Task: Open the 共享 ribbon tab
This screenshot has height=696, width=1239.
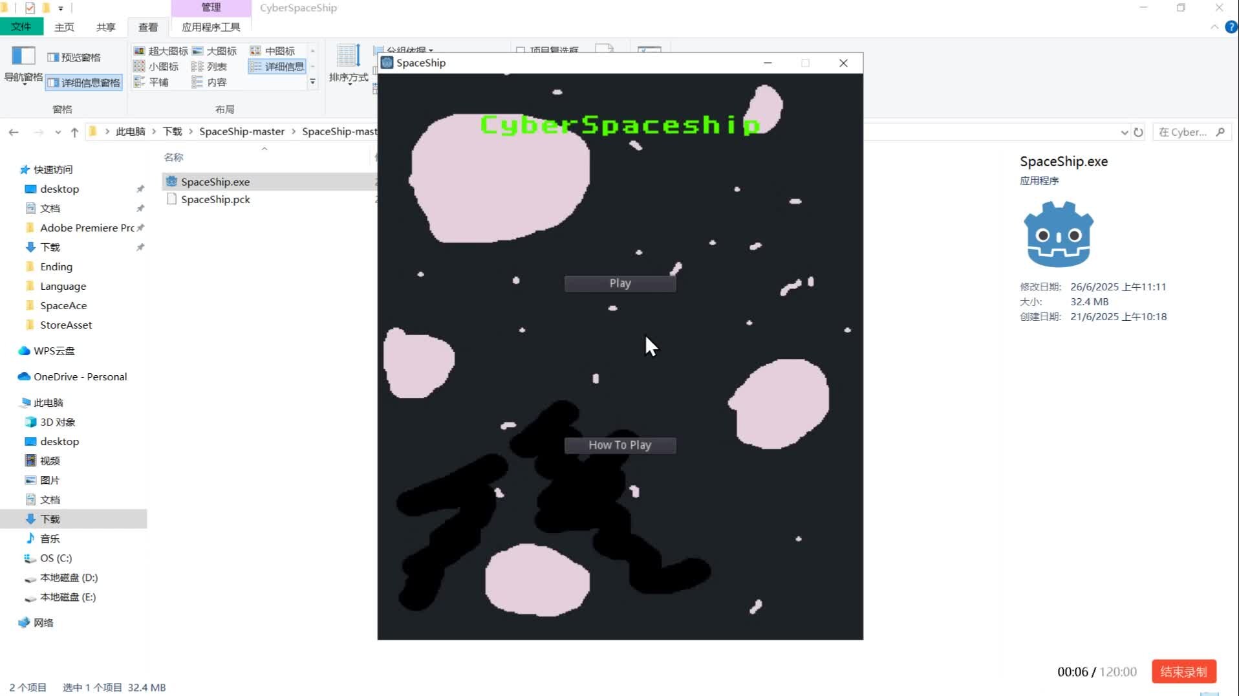Action: 105,27
